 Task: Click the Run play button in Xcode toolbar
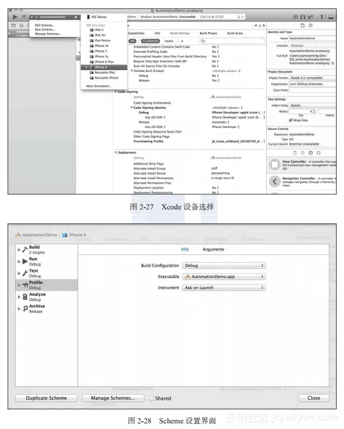pyautogui.click(x=15, y=17)
